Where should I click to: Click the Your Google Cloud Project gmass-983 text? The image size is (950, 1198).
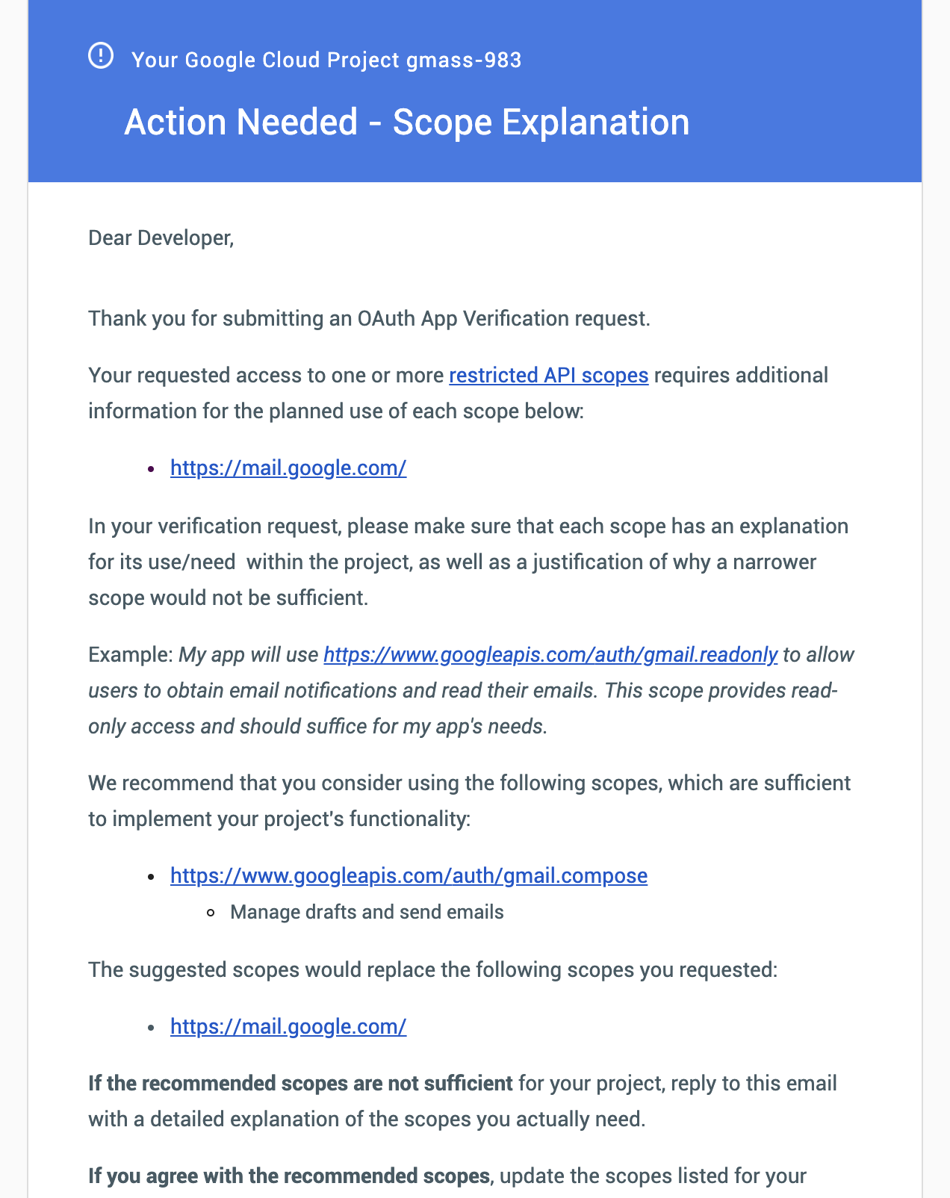pyautogui.click(x=326, y=60)
